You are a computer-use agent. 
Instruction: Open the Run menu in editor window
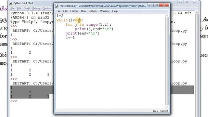(x=83, y=11)
